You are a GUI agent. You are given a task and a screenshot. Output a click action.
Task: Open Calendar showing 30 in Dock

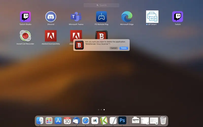click(x=67, y=120)
